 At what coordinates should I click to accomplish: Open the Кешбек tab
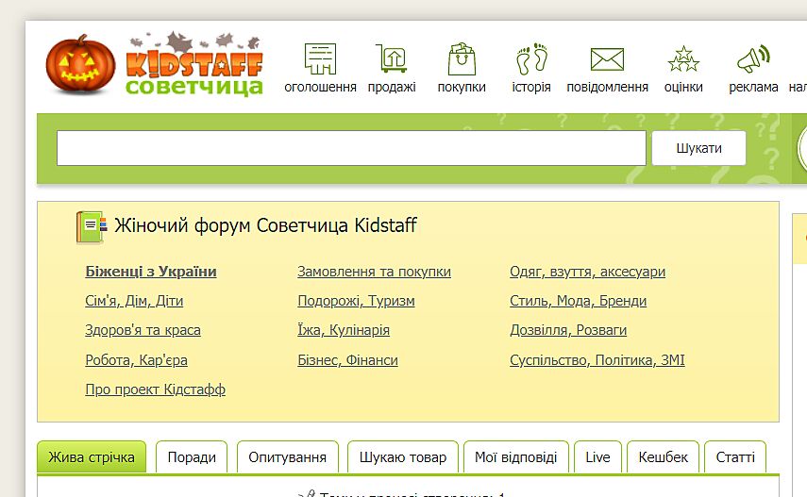[x=663, y=457]
